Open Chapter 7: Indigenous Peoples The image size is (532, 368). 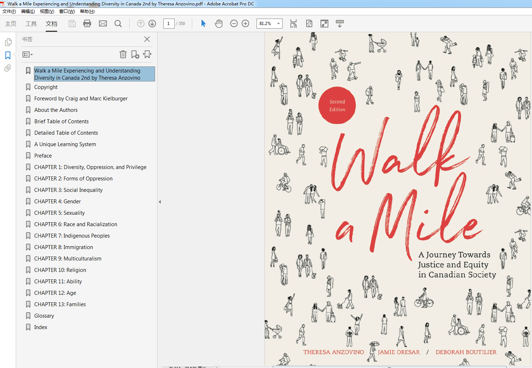click(72, 236)
